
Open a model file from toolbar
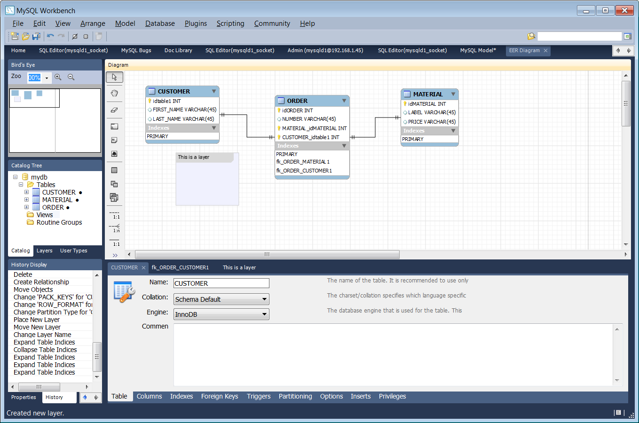pyautogui.click(x=25, y=36)
